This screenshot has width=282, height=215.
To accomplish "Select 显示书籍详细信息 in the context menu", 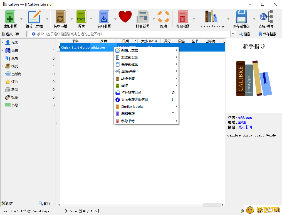I will (146, 100).
